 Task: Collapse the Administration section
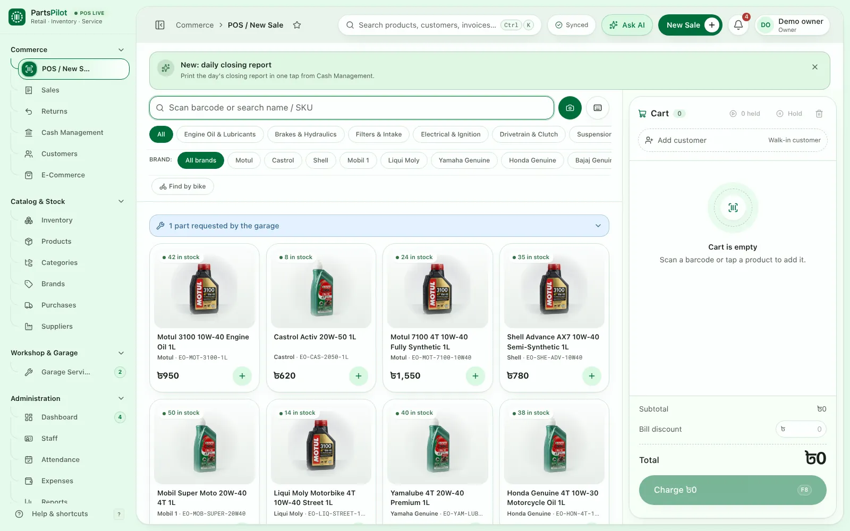[121, 399]
